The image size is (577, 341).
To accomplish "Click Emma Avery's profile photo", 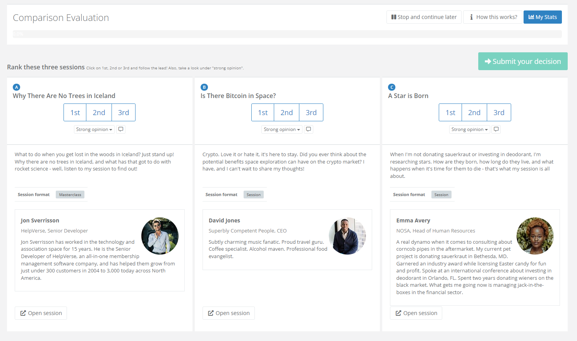I will 535,236.
